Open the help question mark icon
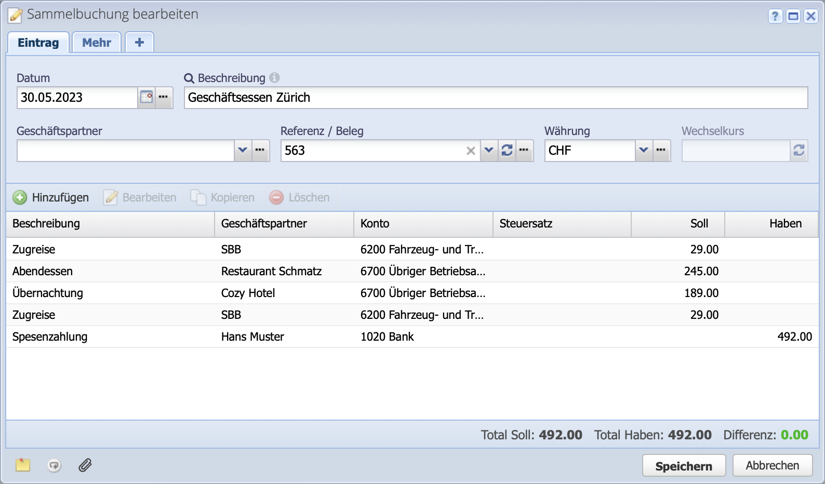 [x=775, y=16]
